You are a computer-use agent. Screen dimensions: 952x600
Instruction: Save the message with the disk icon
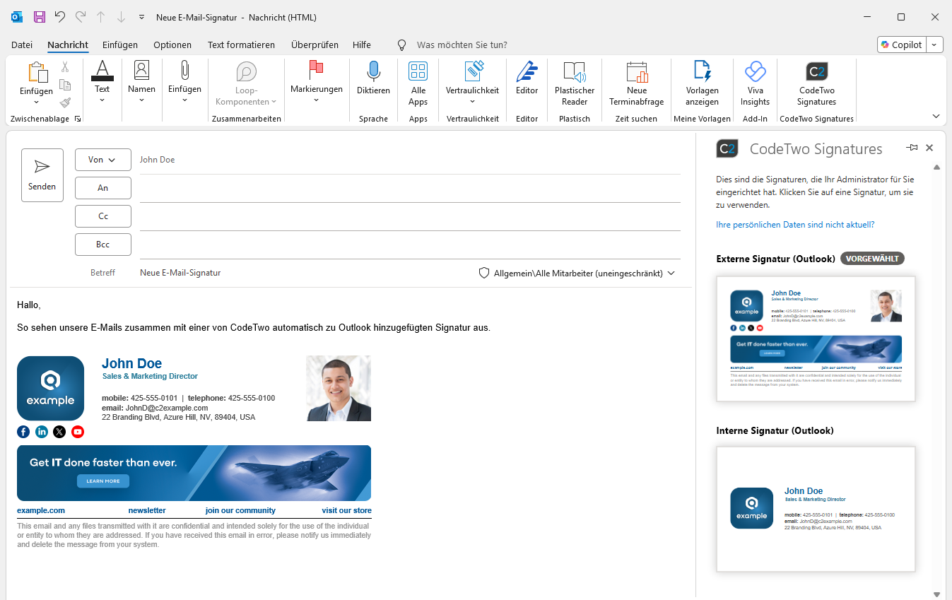pos(40,17)
